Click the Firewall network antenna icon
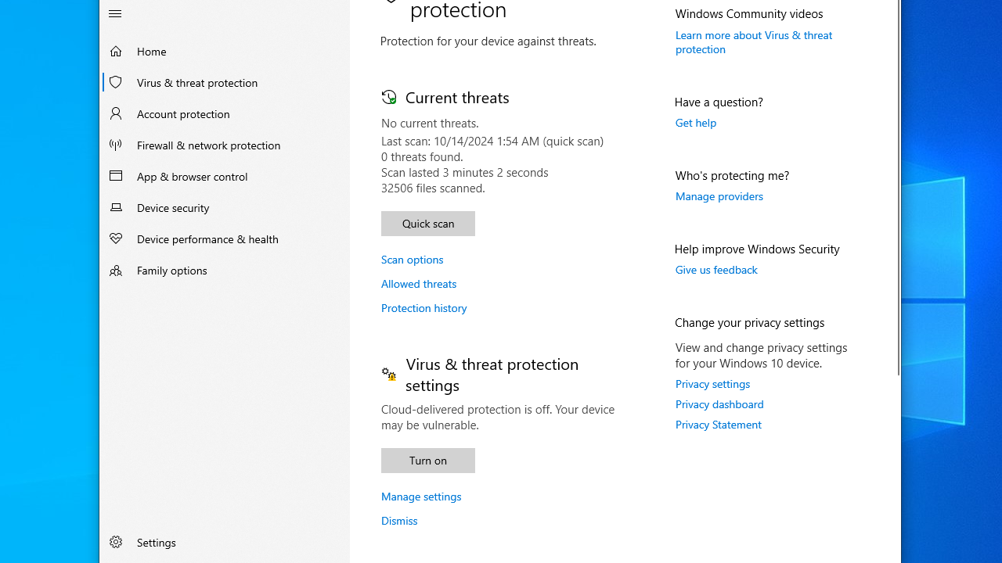 (116, 145)
